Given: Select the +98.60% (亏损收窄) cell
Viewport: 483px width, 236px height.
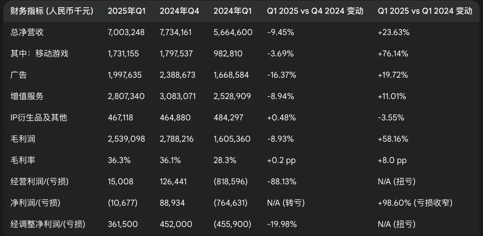Looking at the screenshot, I should point(415,203).
